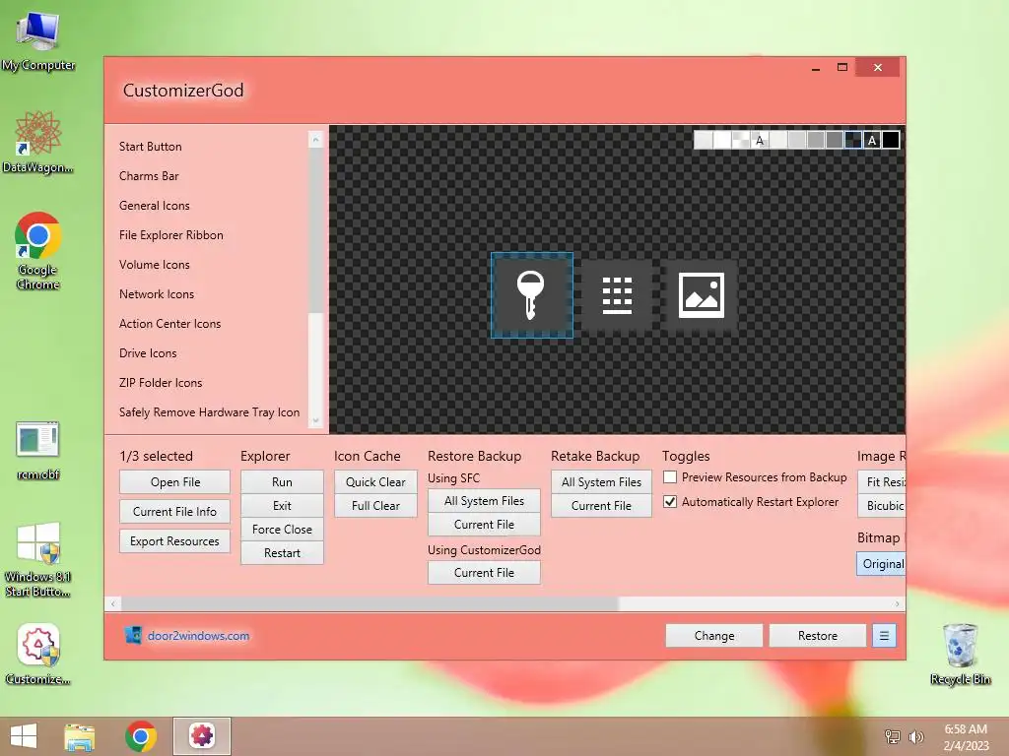
Task: Select the Bicubic image option
Action: (x=882, y=506)
